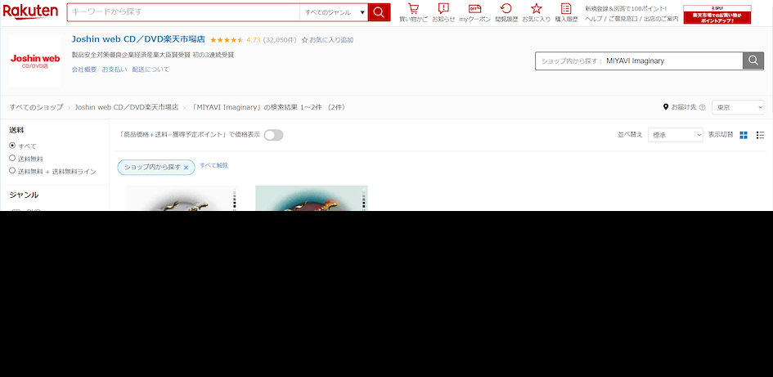Open the first MIYAVI album thumbnail
Image resolution: width=773 pixels, height=377 pixels.
(x=182, y=198)
